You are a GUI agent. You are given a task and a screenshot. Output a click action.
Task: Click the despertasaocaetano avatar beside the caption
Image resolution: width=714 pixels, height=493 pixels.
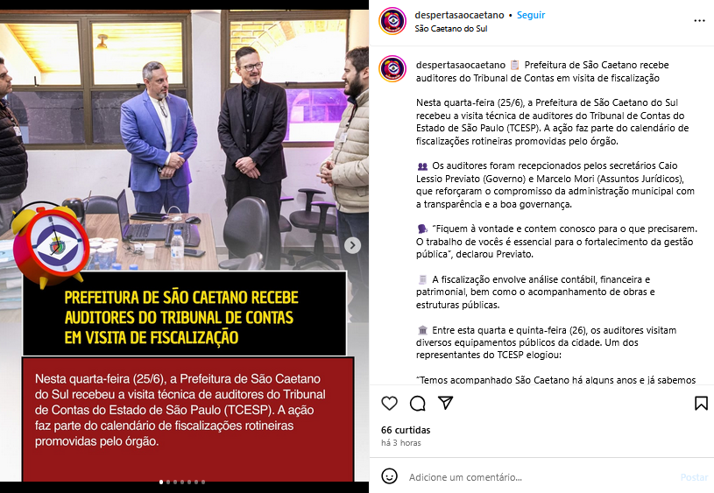(392, 68)
